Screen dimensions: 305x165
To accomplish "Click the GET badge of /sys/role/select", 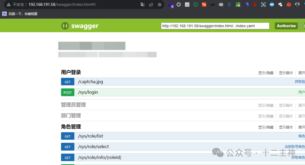I will (x=67, y=147).
